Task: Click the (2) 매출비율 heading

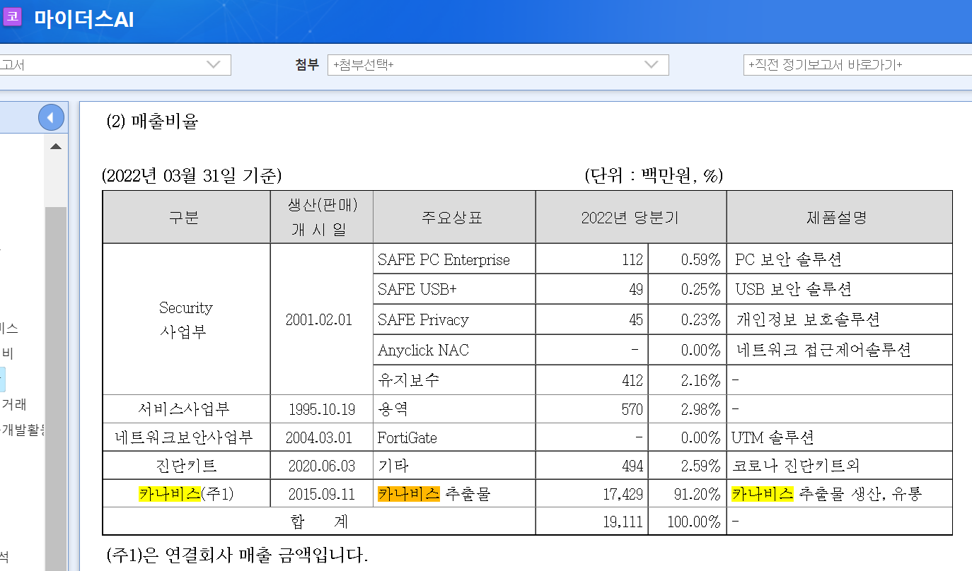Action: 152,122
